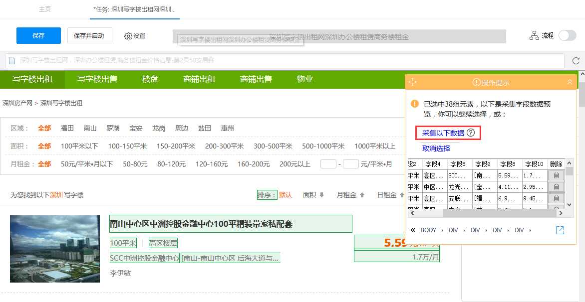Click 字段4 column header
The height and width of the screenshot is (302, 585).
click(x=434, y=164)
